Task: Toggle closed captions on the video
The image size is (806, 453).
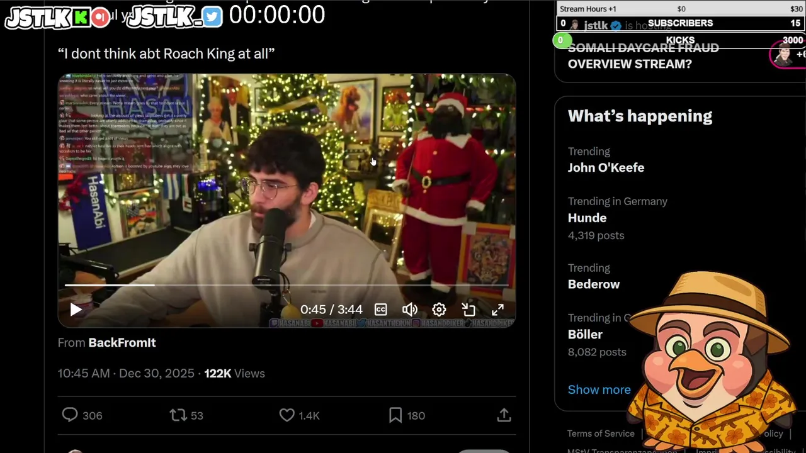Action: (381, 310)
